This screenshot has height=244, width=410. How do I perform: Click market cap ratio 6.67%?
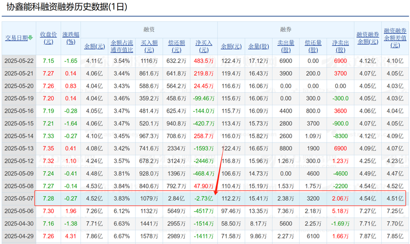122,236
